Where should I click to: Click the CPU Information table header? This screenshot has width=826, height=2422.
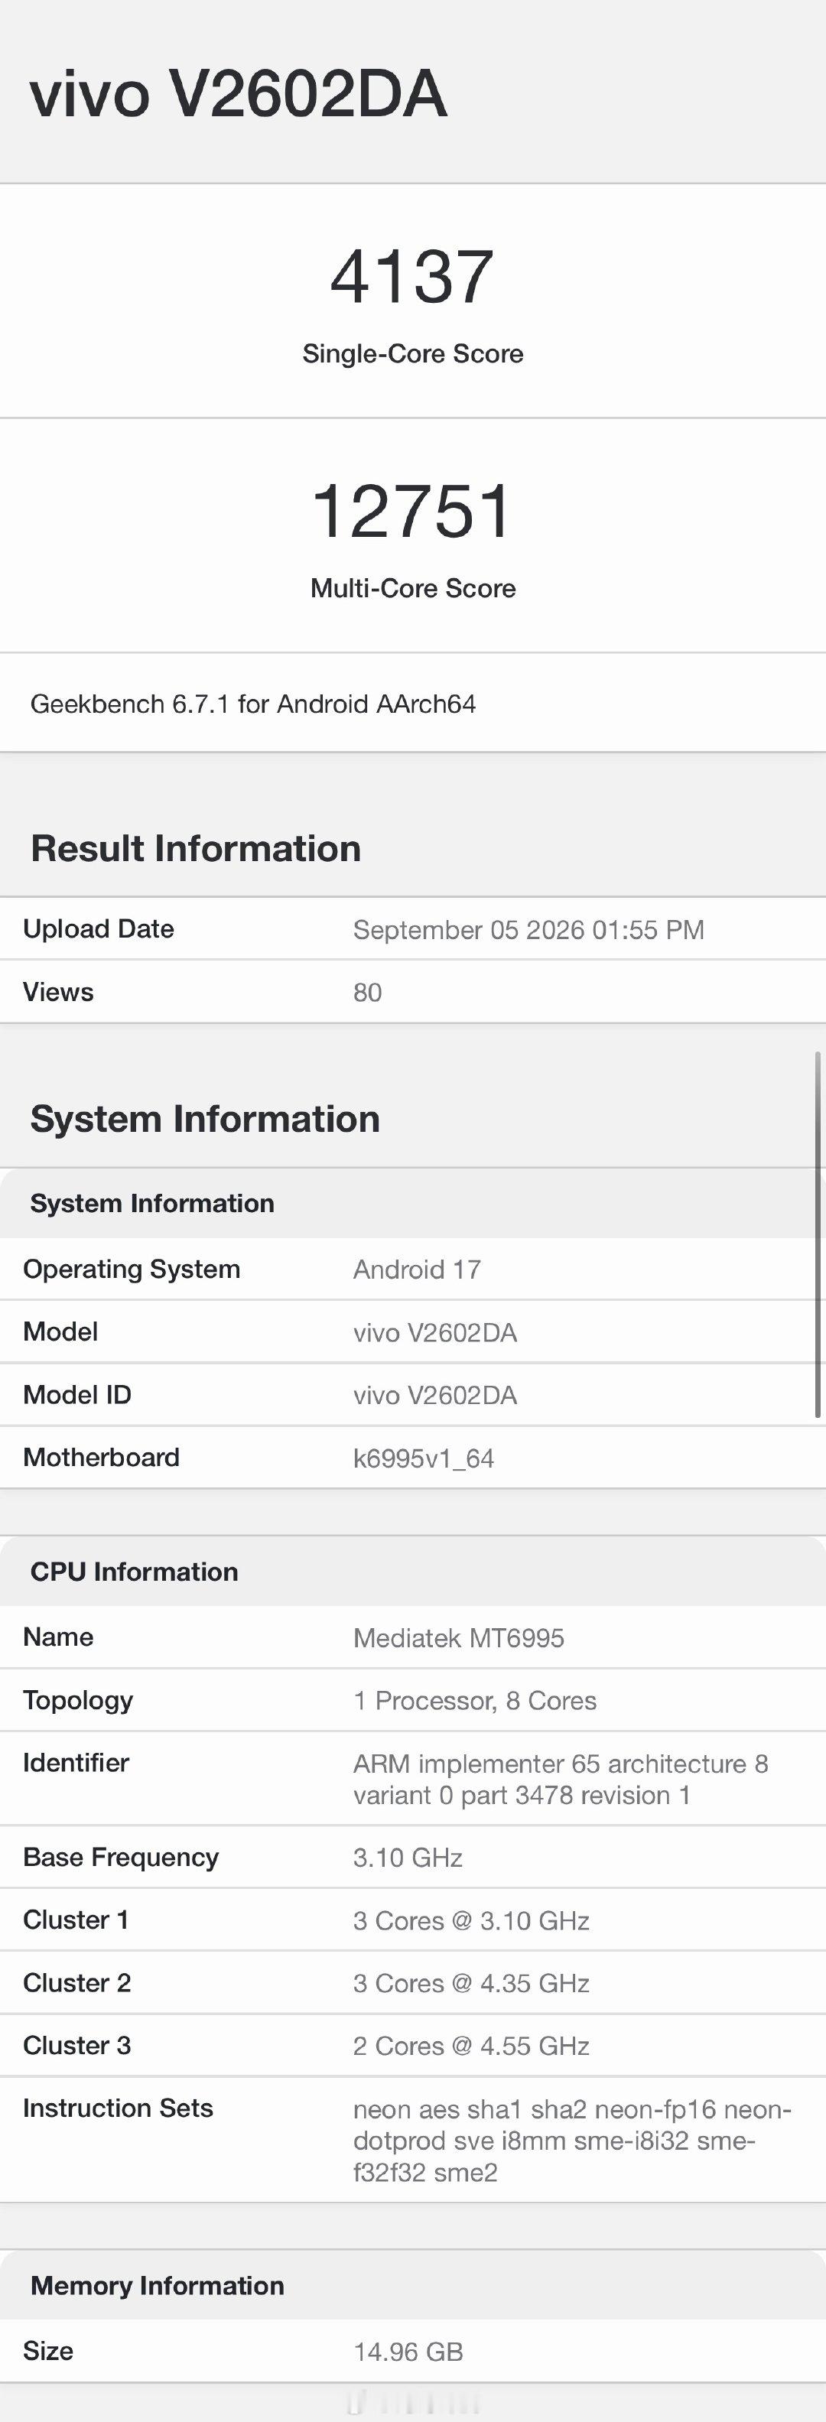[x=135, y=1572]
